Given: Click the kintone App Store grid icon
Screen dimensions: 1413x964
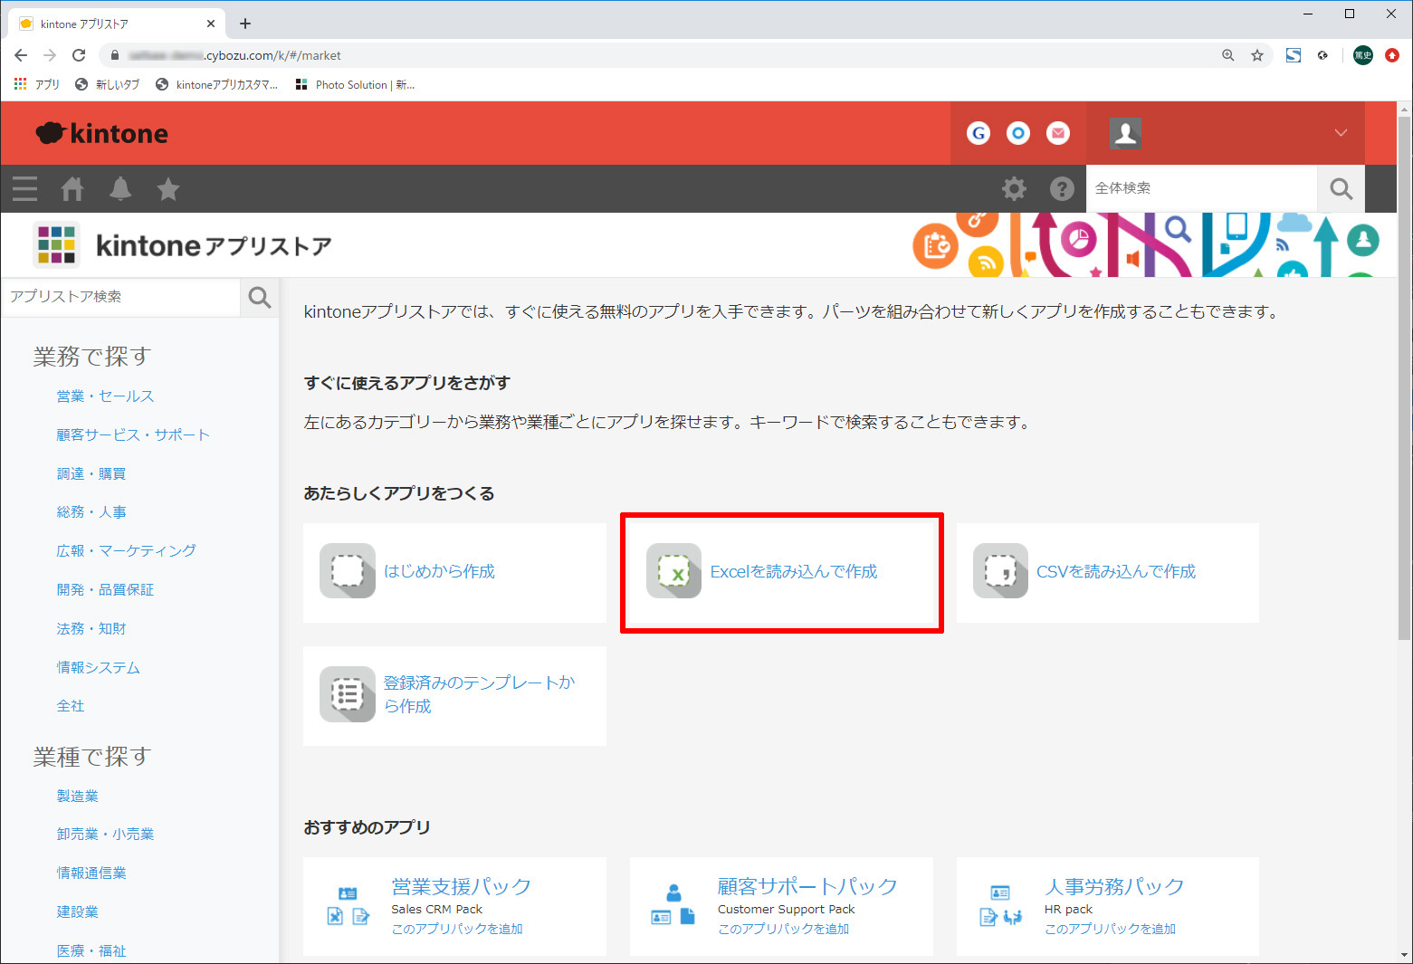Looking at the screenshot, I should pyautogui.click(x=56, y=244).
